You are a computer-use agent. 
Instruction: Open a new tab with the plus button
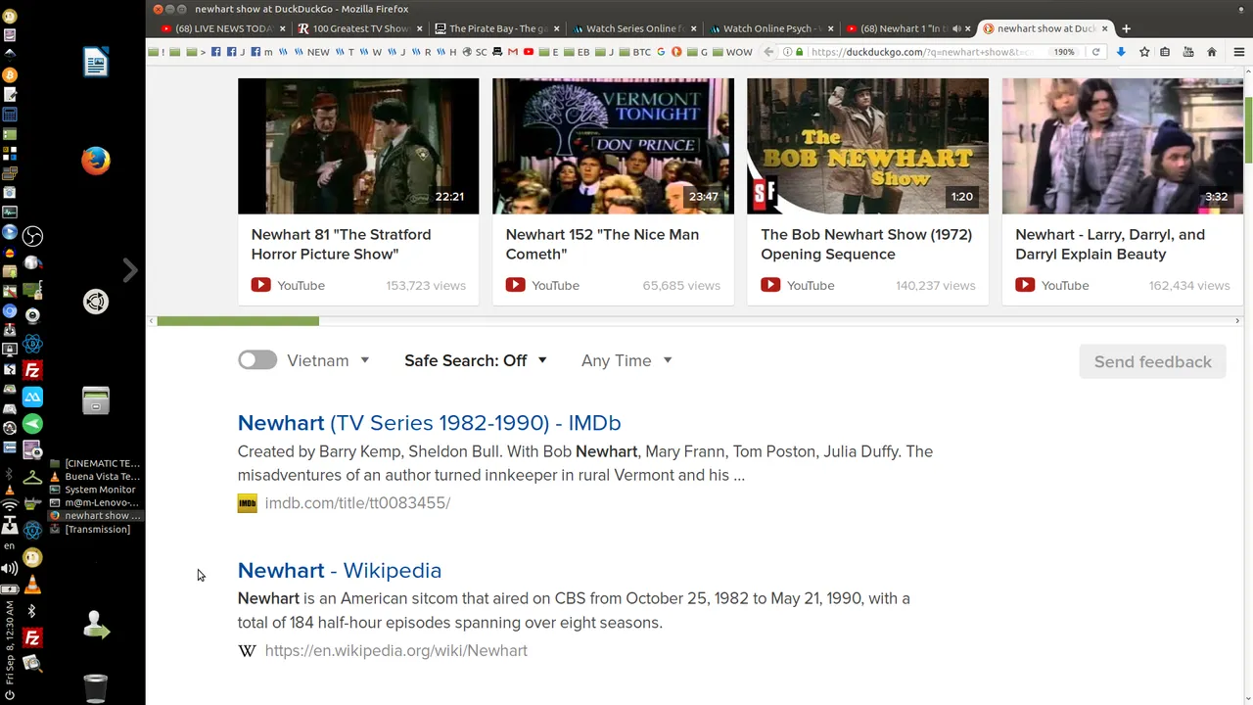point(1126,28)
